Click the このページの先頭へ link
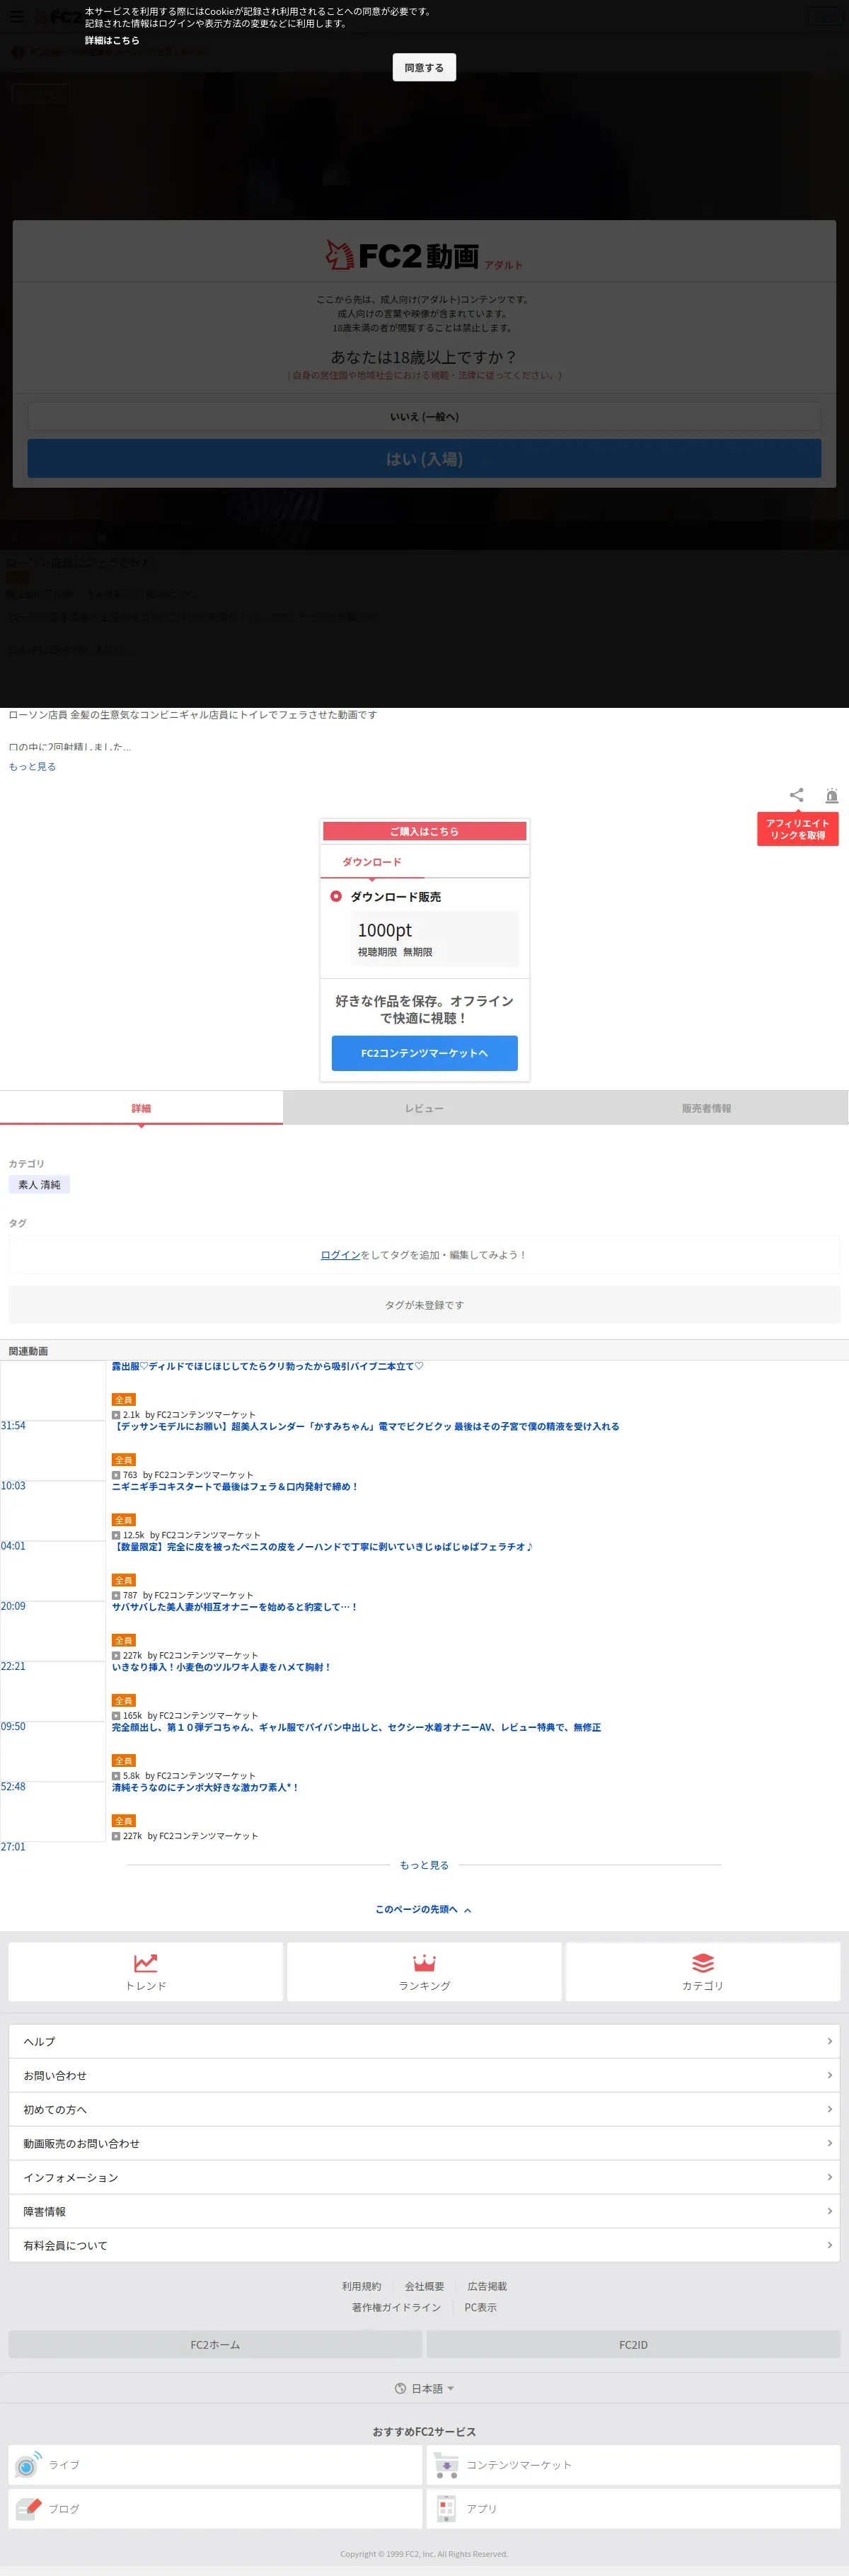The width and height of the screenshot is (849, 2576). (423, 1910)
